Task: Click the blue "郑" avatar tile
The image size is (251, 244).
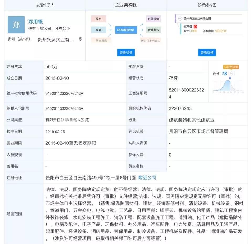Action: point(16,25)
